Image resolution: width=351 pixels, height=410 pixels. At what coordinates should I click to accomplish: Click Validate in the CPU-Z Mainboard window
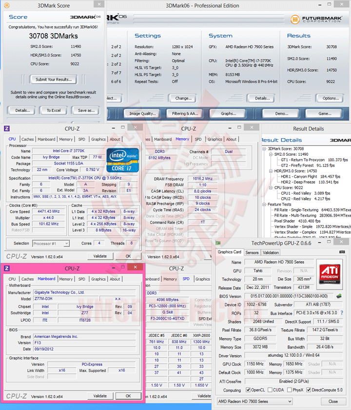(x=100, y=396)
